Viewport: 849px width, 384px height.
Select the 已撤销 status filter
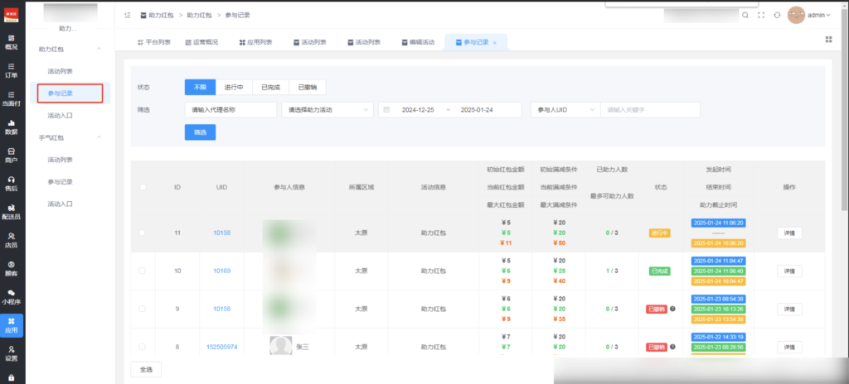click(308, 87)
